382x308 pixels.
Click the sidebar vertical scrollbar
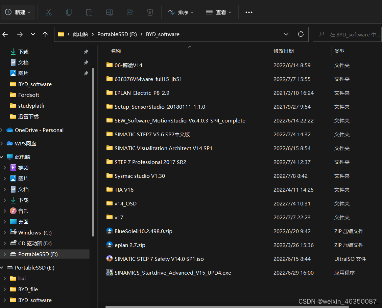pos(93,152)
